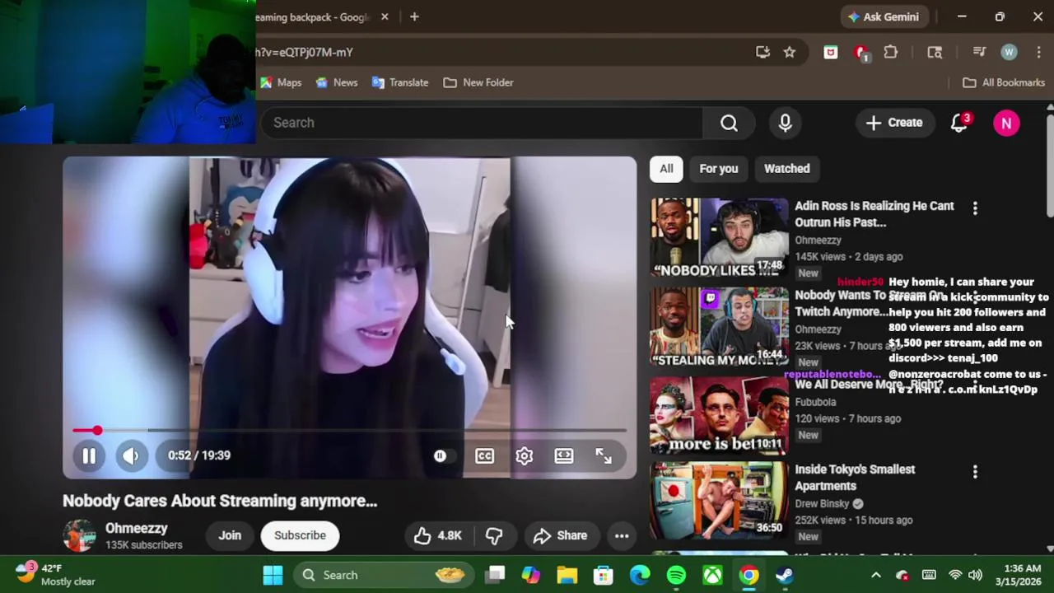This screenshot has width=1054, height=593.
Task: Open the Windows Start menu
Action: [273, 575]
